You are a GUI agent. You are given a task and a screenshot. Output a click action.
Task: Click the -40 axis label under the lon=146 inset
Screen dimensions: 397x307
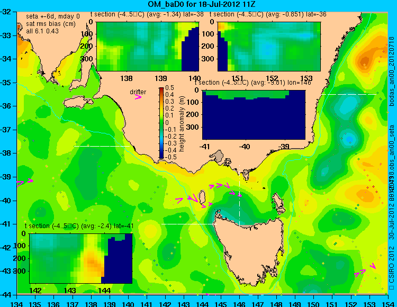point(245,147)
